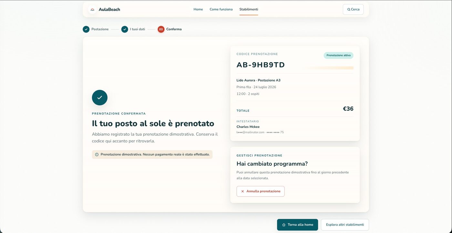This screenshot has width=452, height=233.
Task: Click the GESTISCI PRENOTAZIONE label
Action: point(260,156)
